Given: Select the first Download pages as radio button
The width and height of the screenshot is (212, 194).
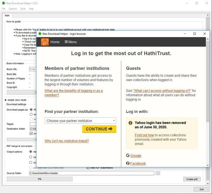Looking at the screenshot, I should [31, 110].
